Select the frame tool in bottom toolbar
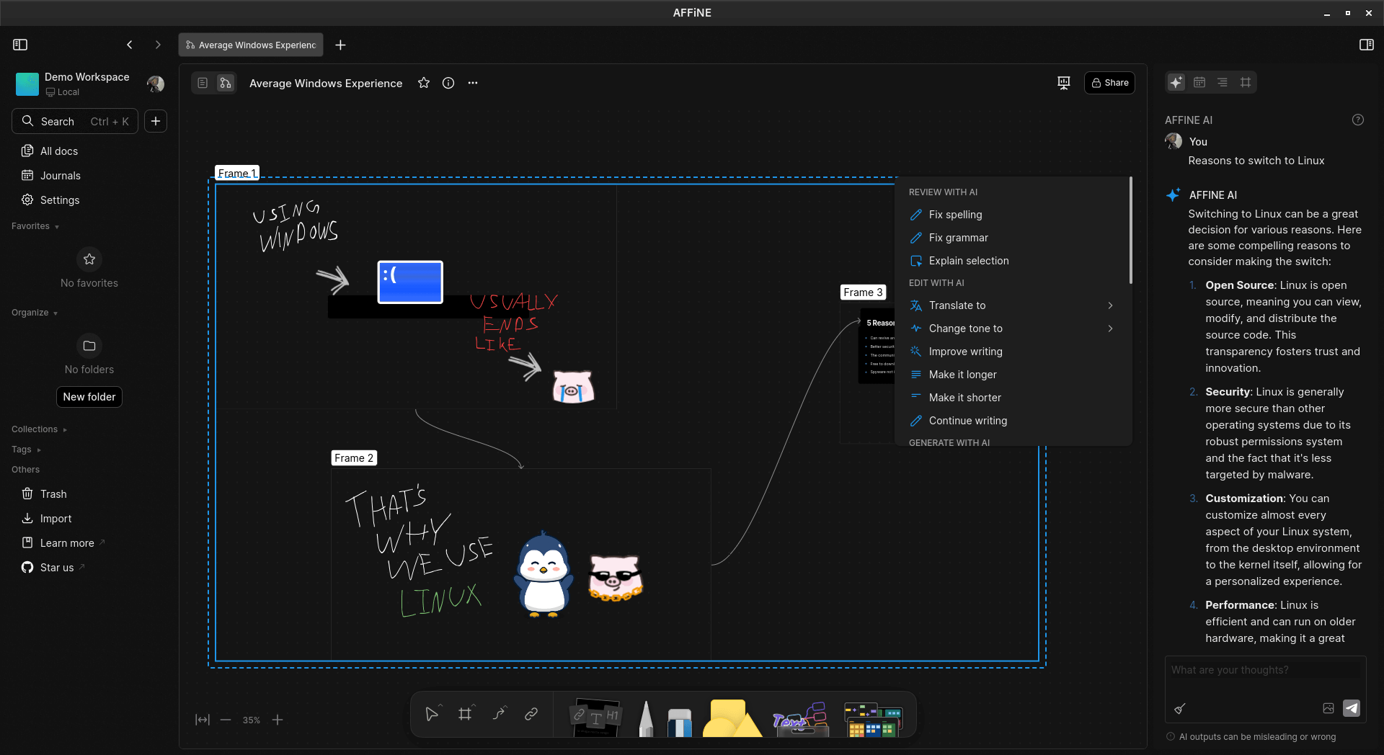Screen dimensions: 1384x755 465,714
